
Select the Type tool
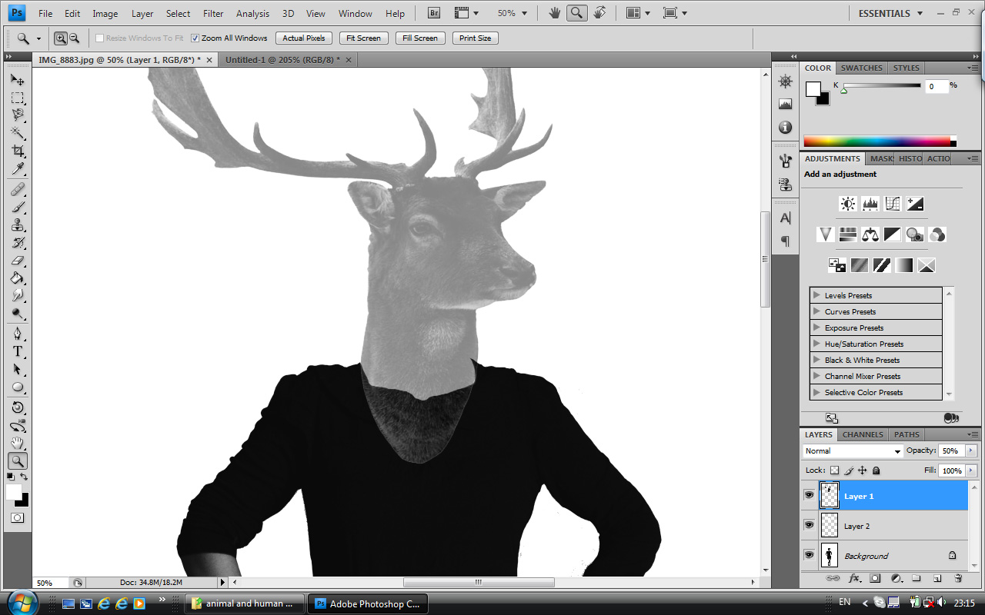(17, 351)
